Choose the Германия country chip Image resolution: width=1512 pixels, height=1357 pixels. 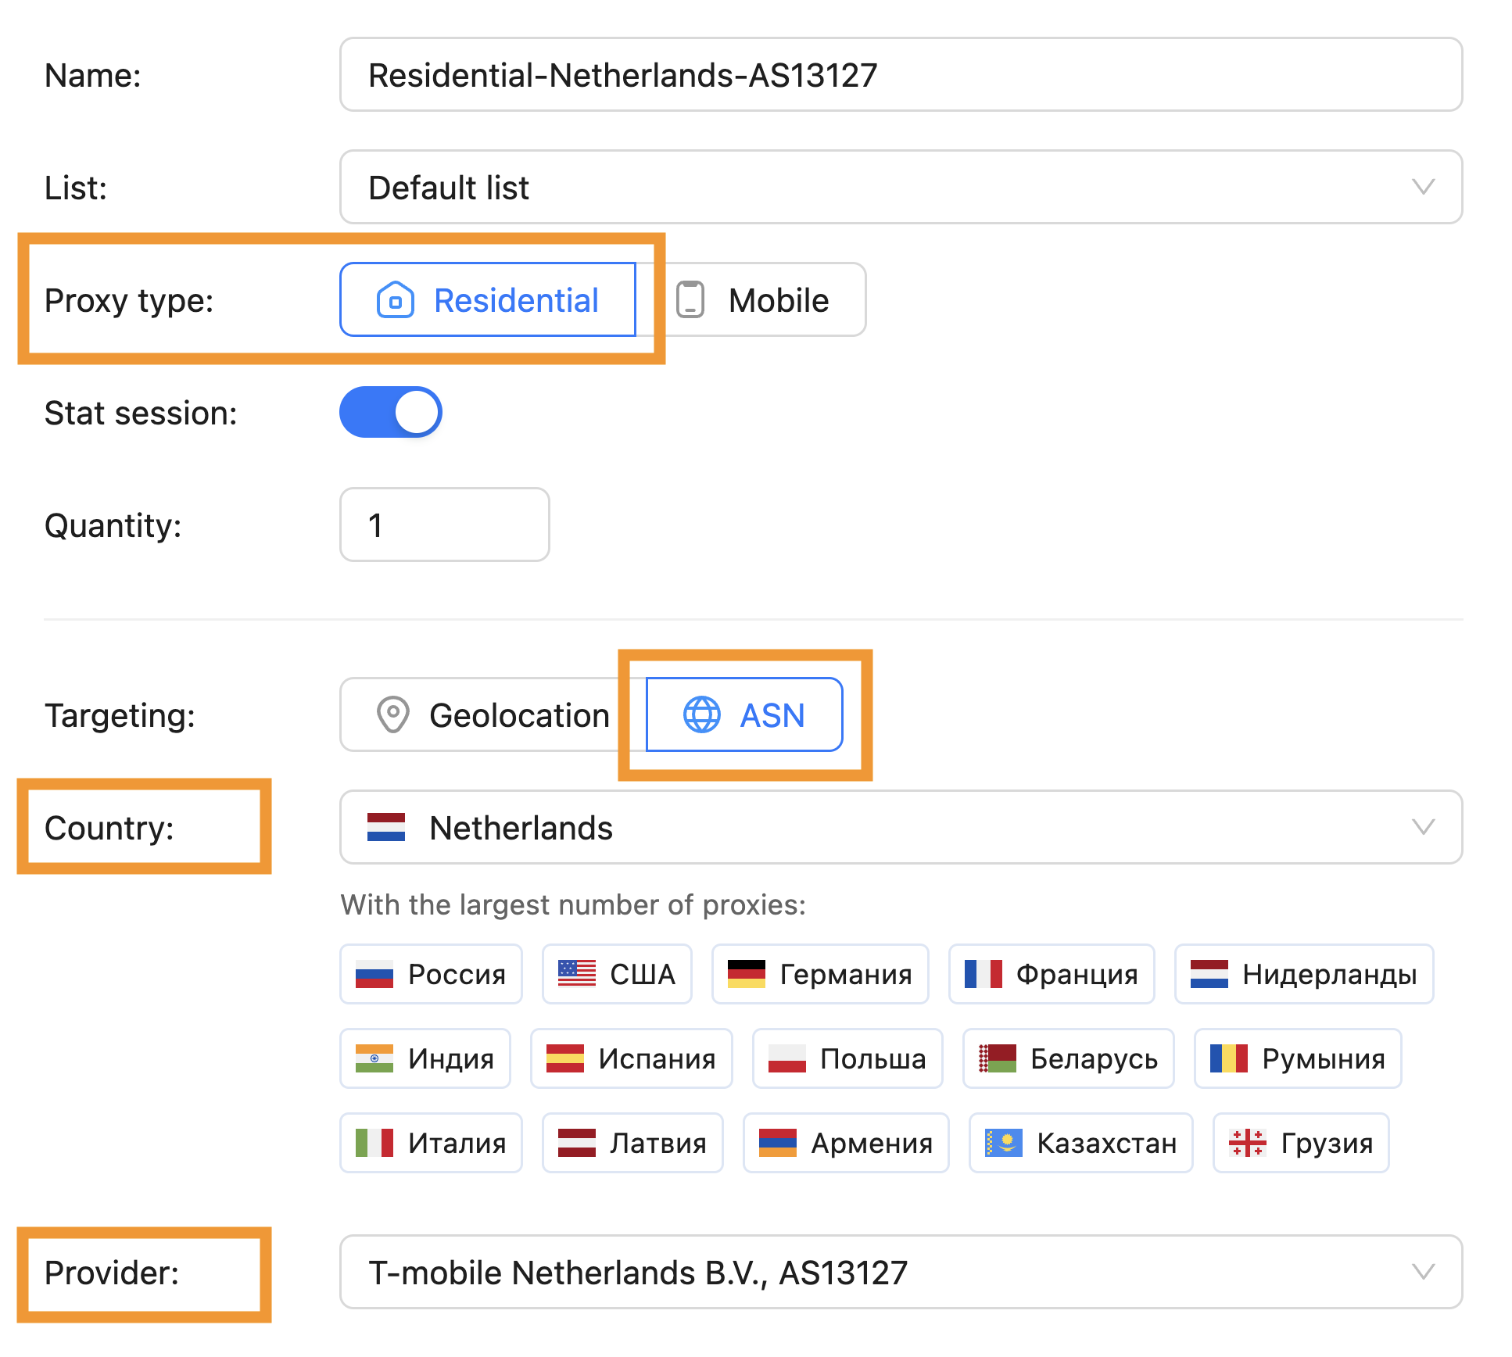coord(820,974)
